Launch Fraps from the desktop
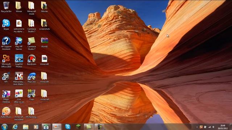The width and height of the screenshot is (232, 130). (32, 95)
